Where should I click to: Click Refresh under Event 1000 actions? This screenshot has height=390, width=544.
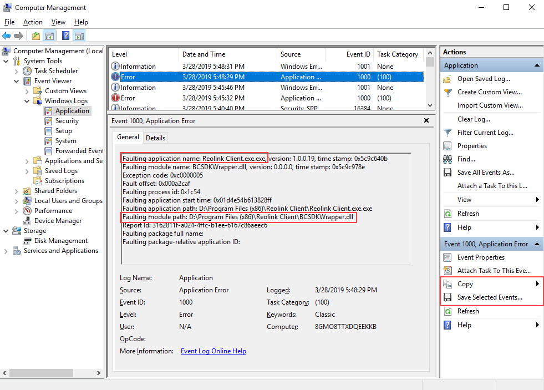point(468,311)
